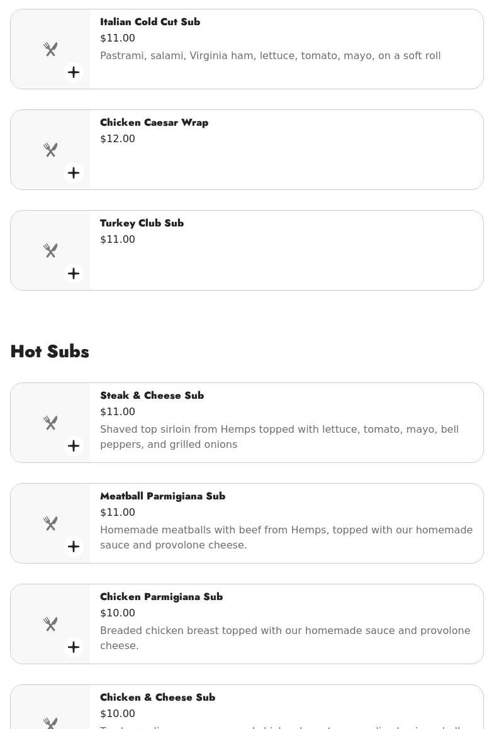Click Steak & Cheese Sub utensils placeholder image
This screenshot has height=729, width=494.
pos(50,423)
